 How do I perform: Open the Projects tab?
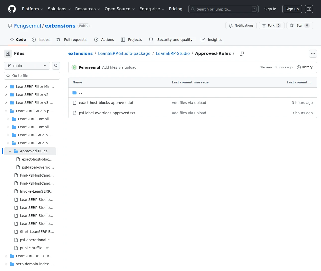tap(131, 40)
